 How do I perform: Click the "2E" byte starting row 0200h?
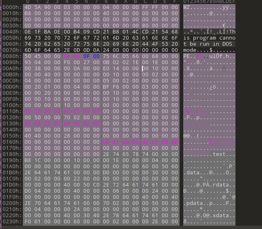click(x=28, y=202)
